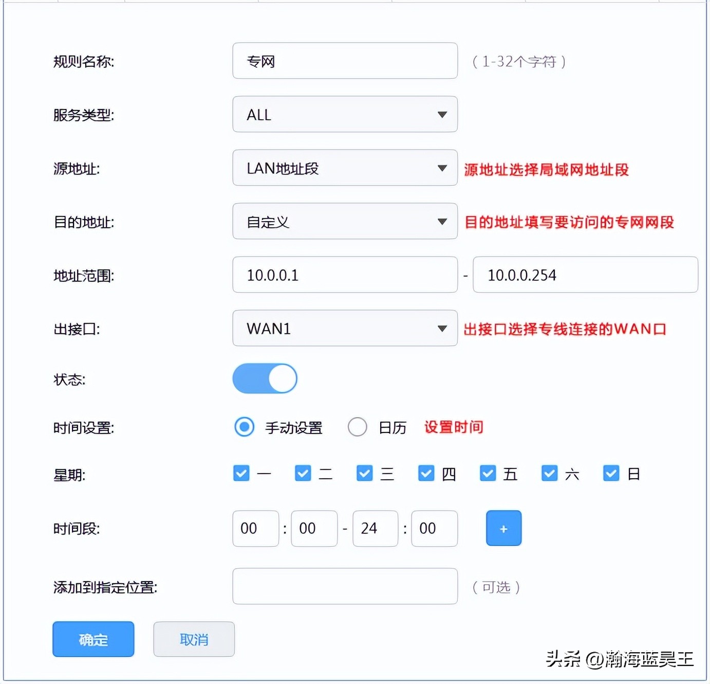Image resolution: width=710 pixels, height=684 pixels.
Task: Turn off the 状态 toggle switch
Action: pos(265,378)
